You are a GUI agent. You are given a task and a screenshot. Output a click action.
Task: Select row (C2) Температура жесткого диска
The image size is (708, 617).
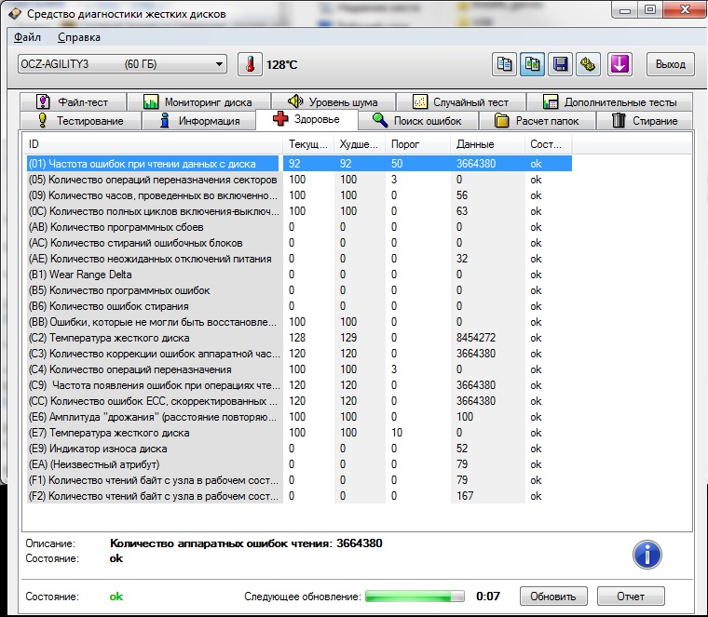click(x=299, y=338)
